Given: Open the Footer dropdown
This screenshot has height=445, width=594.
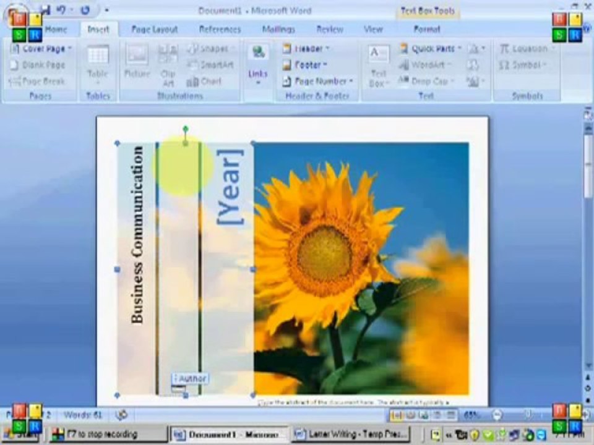Looking at the screenshot, I should (x=305, y=65).
